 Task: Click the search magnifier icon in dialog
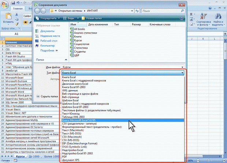point(182,11)
